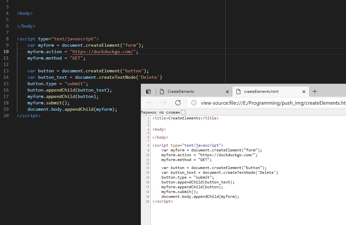Click editor line number 10 in gutter
The image size is (346, 225).
click(6, 52)
